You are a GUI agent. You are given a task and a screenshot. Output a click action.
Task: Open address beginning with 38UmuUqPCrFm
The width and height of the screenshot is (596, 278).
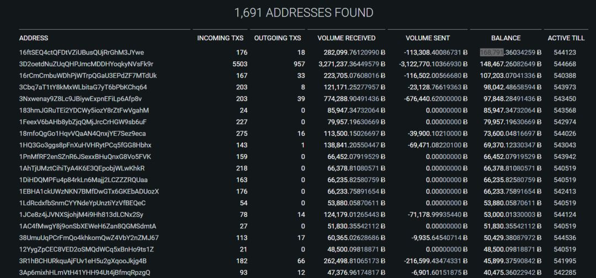tap(89, 238)
